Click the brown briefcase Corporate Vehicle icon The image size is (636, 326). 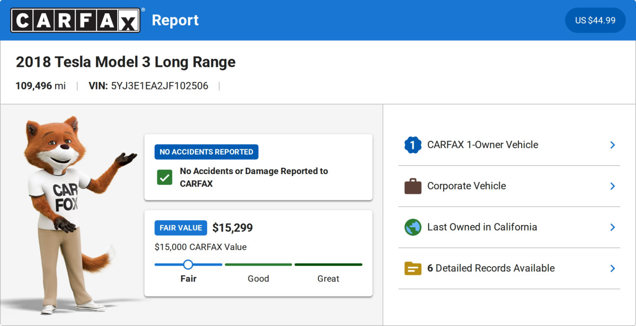[413, 186]
